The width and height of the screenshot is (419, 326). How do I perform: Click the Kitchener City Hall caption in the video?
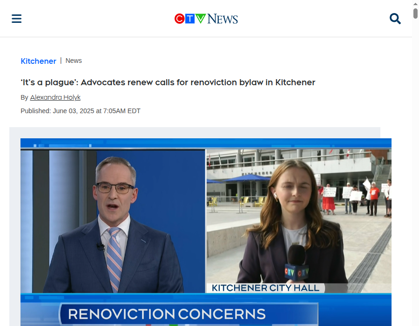[x=265, y=288]
